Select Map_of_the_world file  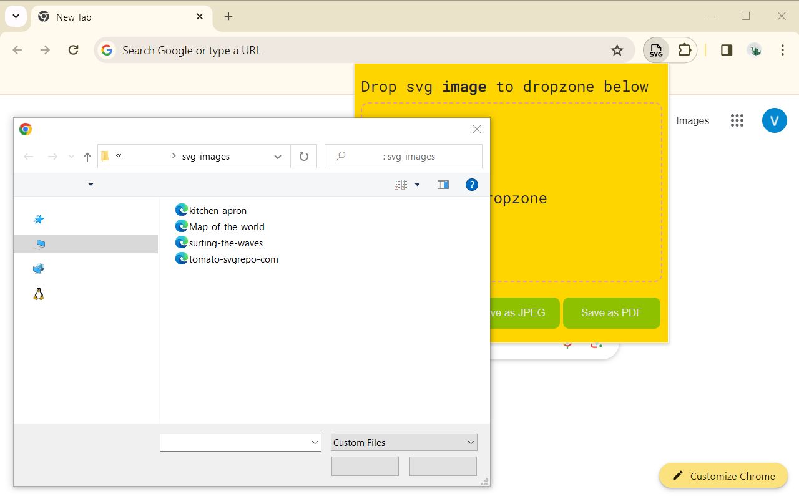pos(227,227)
